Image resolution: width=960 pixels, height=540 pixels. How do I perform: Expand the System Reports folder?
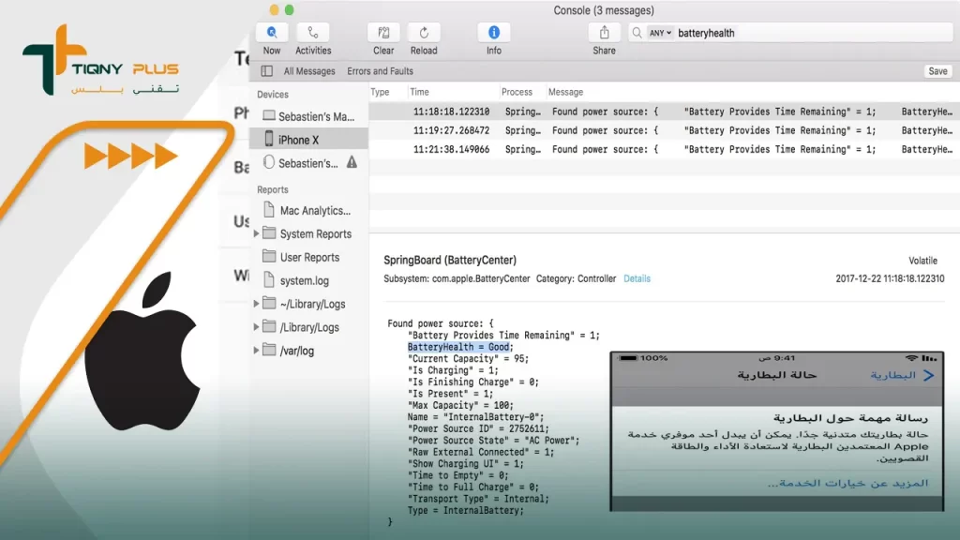click(x=256, y=233)
